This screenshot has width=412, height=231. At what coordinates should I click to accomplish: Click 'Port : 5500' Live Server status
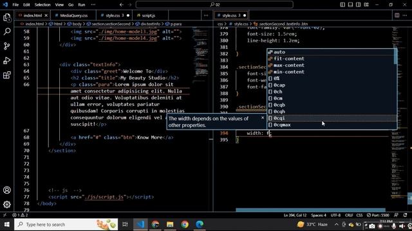(x=378, y=215)
